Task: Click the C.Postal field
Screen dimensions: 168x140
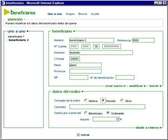Action: (x=75, y=59)
